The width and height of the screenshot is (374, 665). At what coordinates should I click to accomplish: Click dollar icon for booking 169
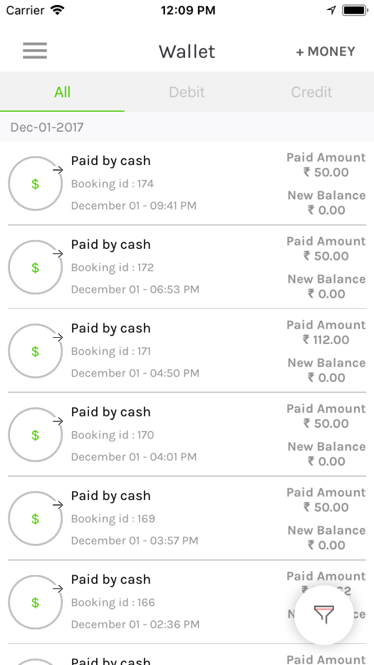(x=35, y=519)
